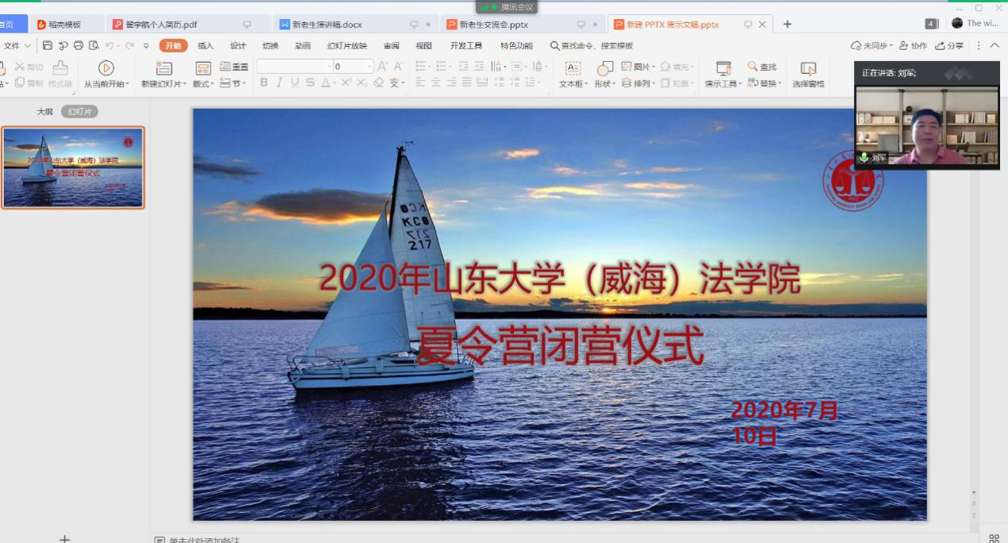Insert a text box (文本框)
The height and width of the screenshot is (543, 1008).
572,69
